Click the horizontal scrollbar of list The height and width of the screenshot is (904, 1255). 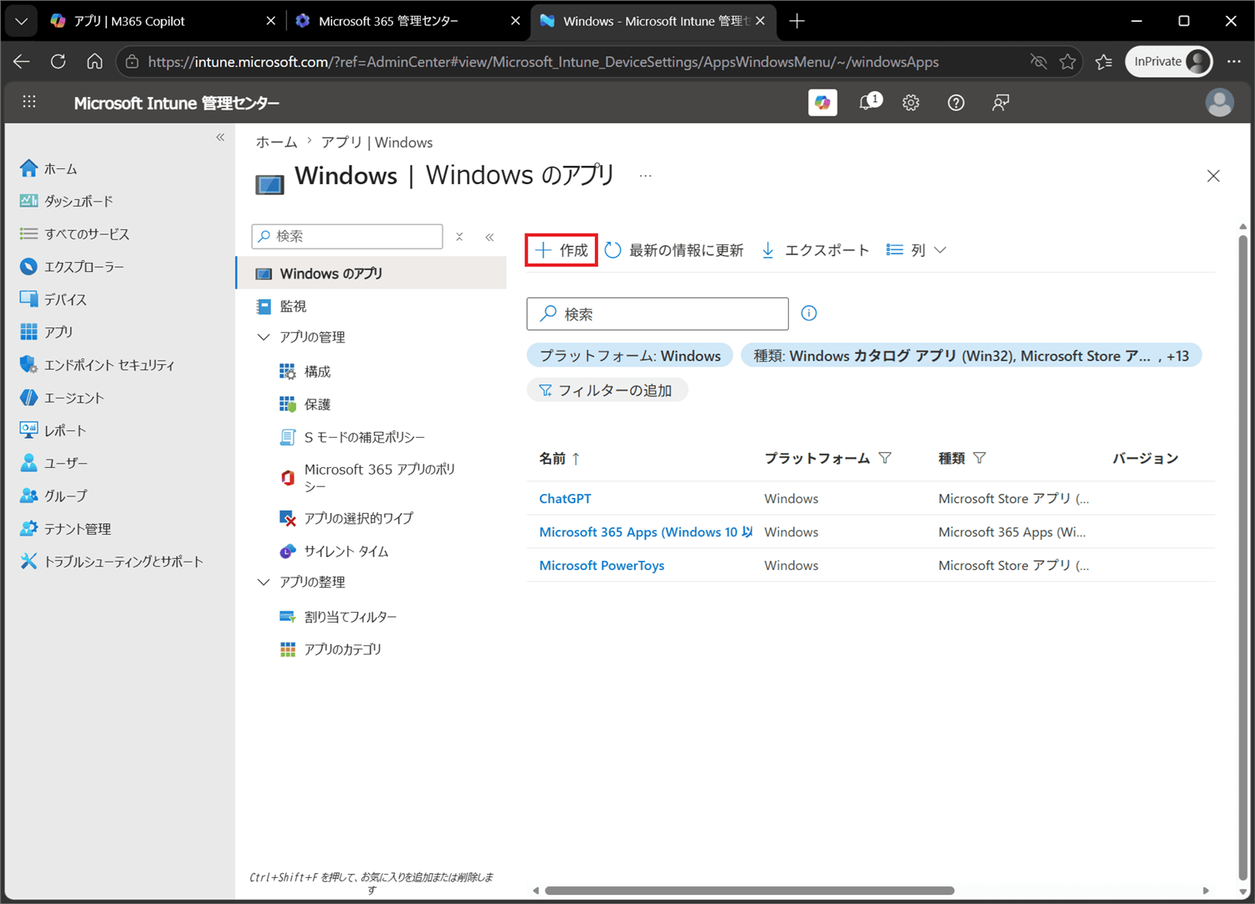point(750,891)
